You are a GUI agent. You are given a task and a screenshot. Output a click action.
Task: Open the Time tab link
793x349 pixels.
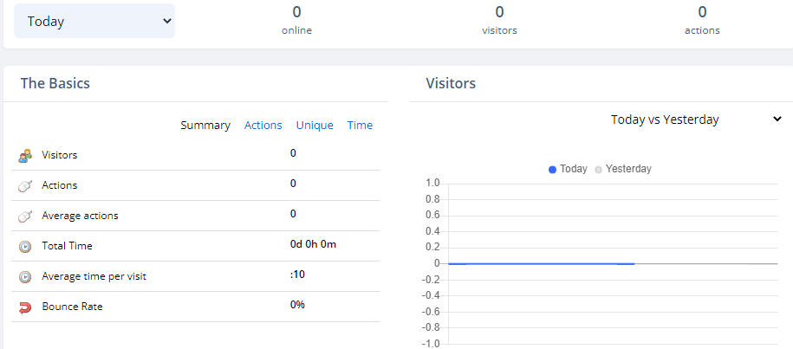(360, 126)
